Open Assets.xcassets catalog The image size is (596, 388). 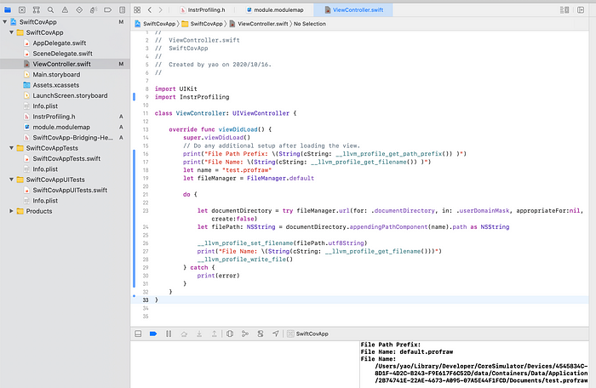pyautogui.click(x=56, y=85)
